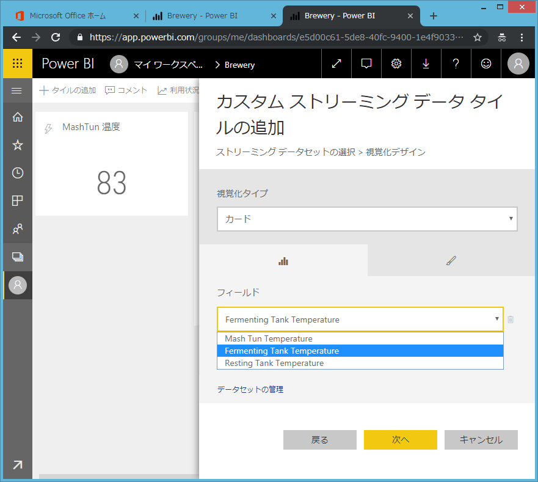Open a new browser tab
538x482 pixels.
(434, 16)
